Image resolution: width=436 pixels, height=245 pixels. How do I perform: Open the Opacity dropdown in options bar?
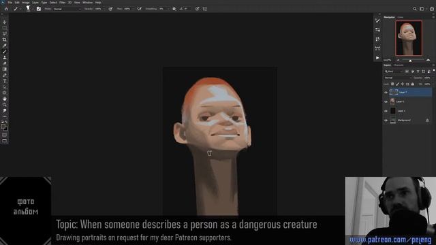tap(104, 9)
